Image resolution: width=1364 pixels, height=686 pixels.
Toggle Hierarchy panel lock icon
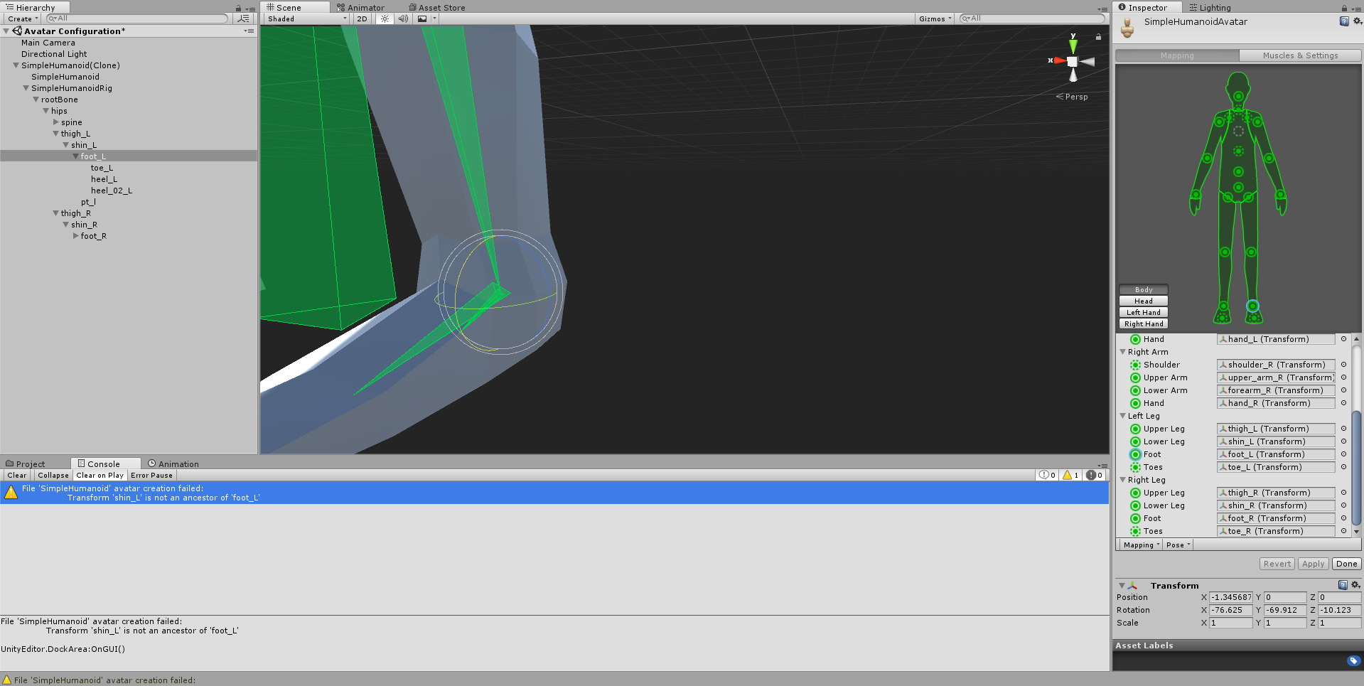pos(239,9)
